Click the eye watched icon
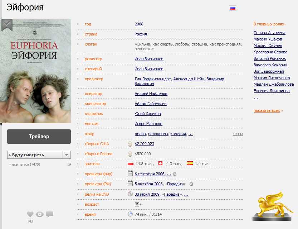Image resolution: width=298 pixels, height=229 pixels. pos(39,215)
